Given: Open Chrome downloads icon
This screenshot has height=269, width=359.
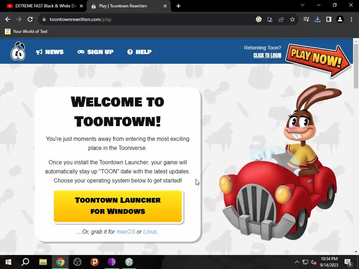Looking at the screenshot, I should tap(317, 20).
